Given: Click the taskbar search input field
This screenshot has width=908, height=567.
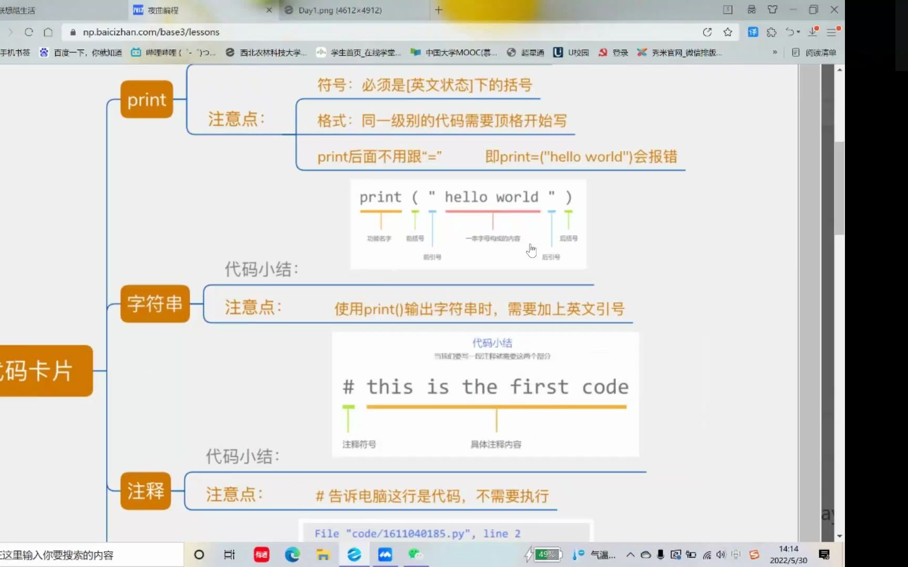Looking at the screenshot, I should point(89,554).
